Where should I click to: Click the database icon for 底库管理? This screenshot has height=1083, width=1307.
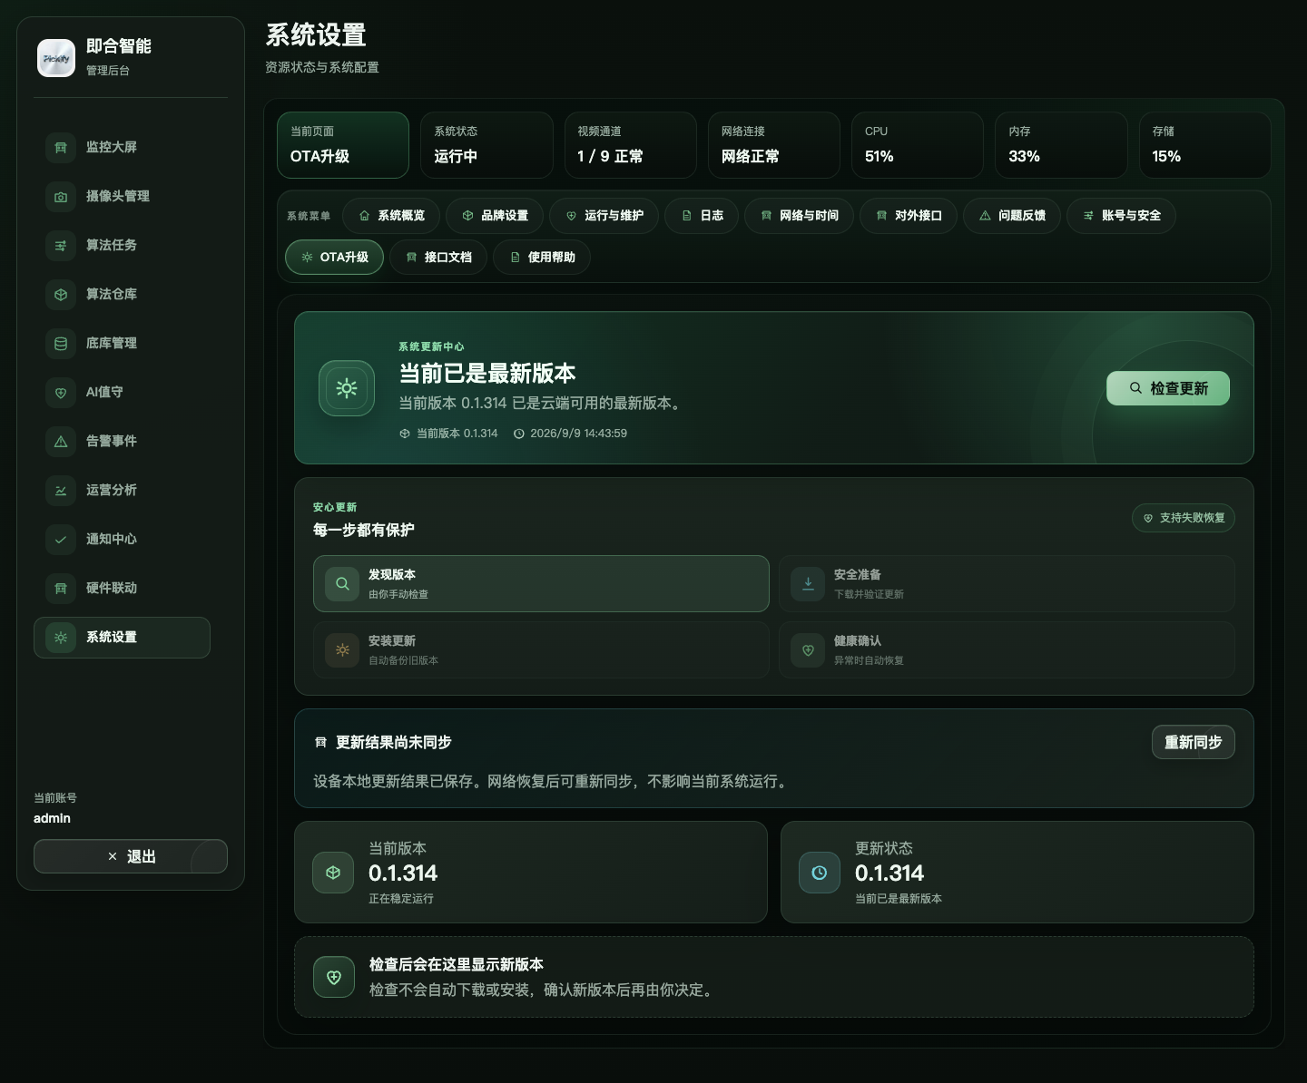point(61,343)
